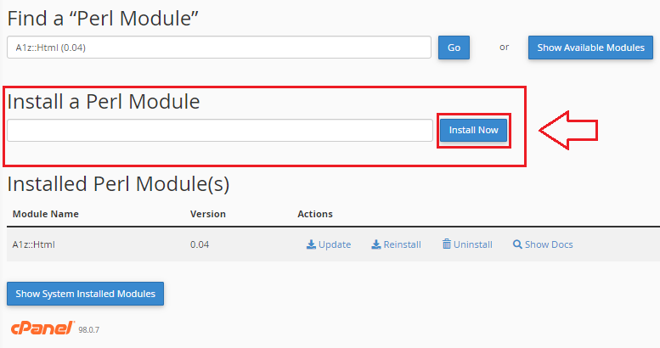Click the download arrow icon beside Update
This screenshot has width=660, height=348.
point(311,244)
